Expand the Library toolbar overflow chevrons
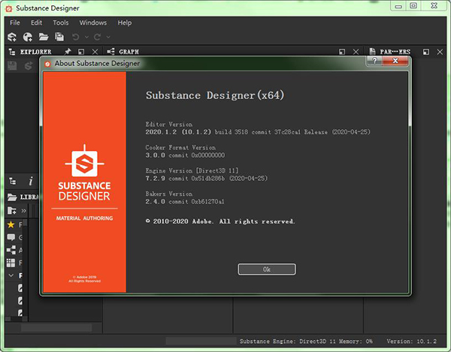Viewport: 451px width, 352px height. click(23, 211)
